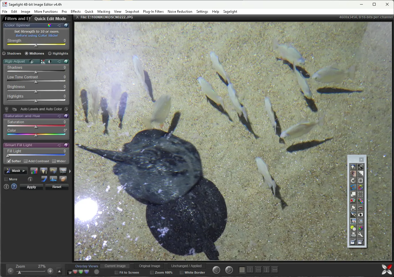Screen dimensions: 394x277
Task: Collapse the Saturation and Hue panel
Action: (59, 116)
